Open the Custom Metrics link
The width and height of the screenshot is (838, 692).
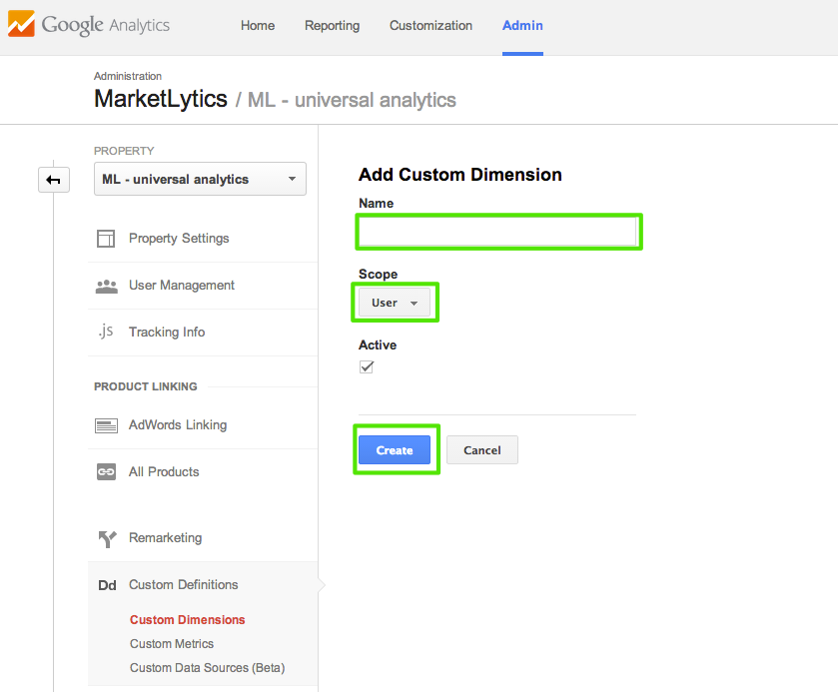coord(172,644)
